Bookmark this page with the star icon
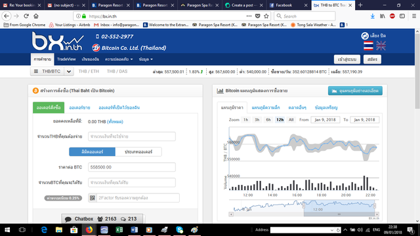 [x=266, y=16]
